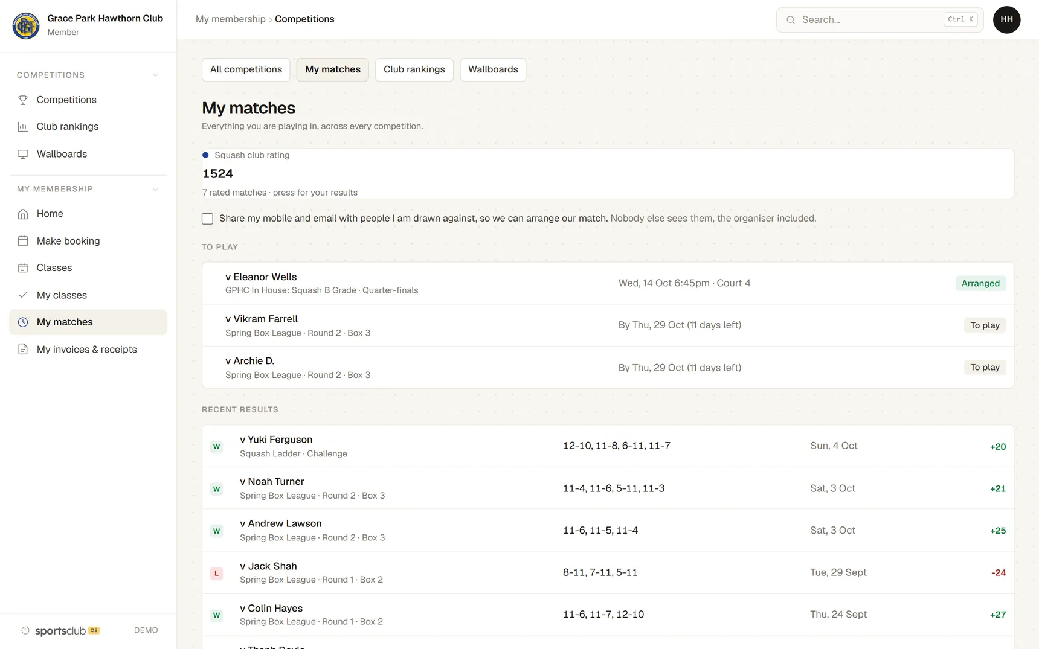The image size is (1039, 649).
Task: Click the Club rankings bar chart icon
Action: [23, 127]
